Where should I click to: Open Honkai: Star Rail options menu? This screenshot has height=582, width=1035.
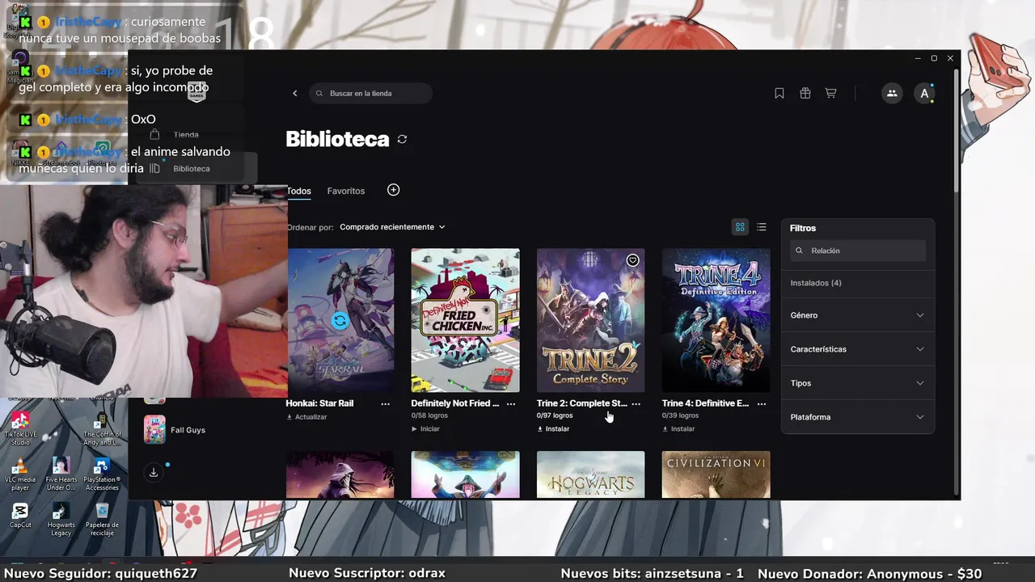click(385, 403)
